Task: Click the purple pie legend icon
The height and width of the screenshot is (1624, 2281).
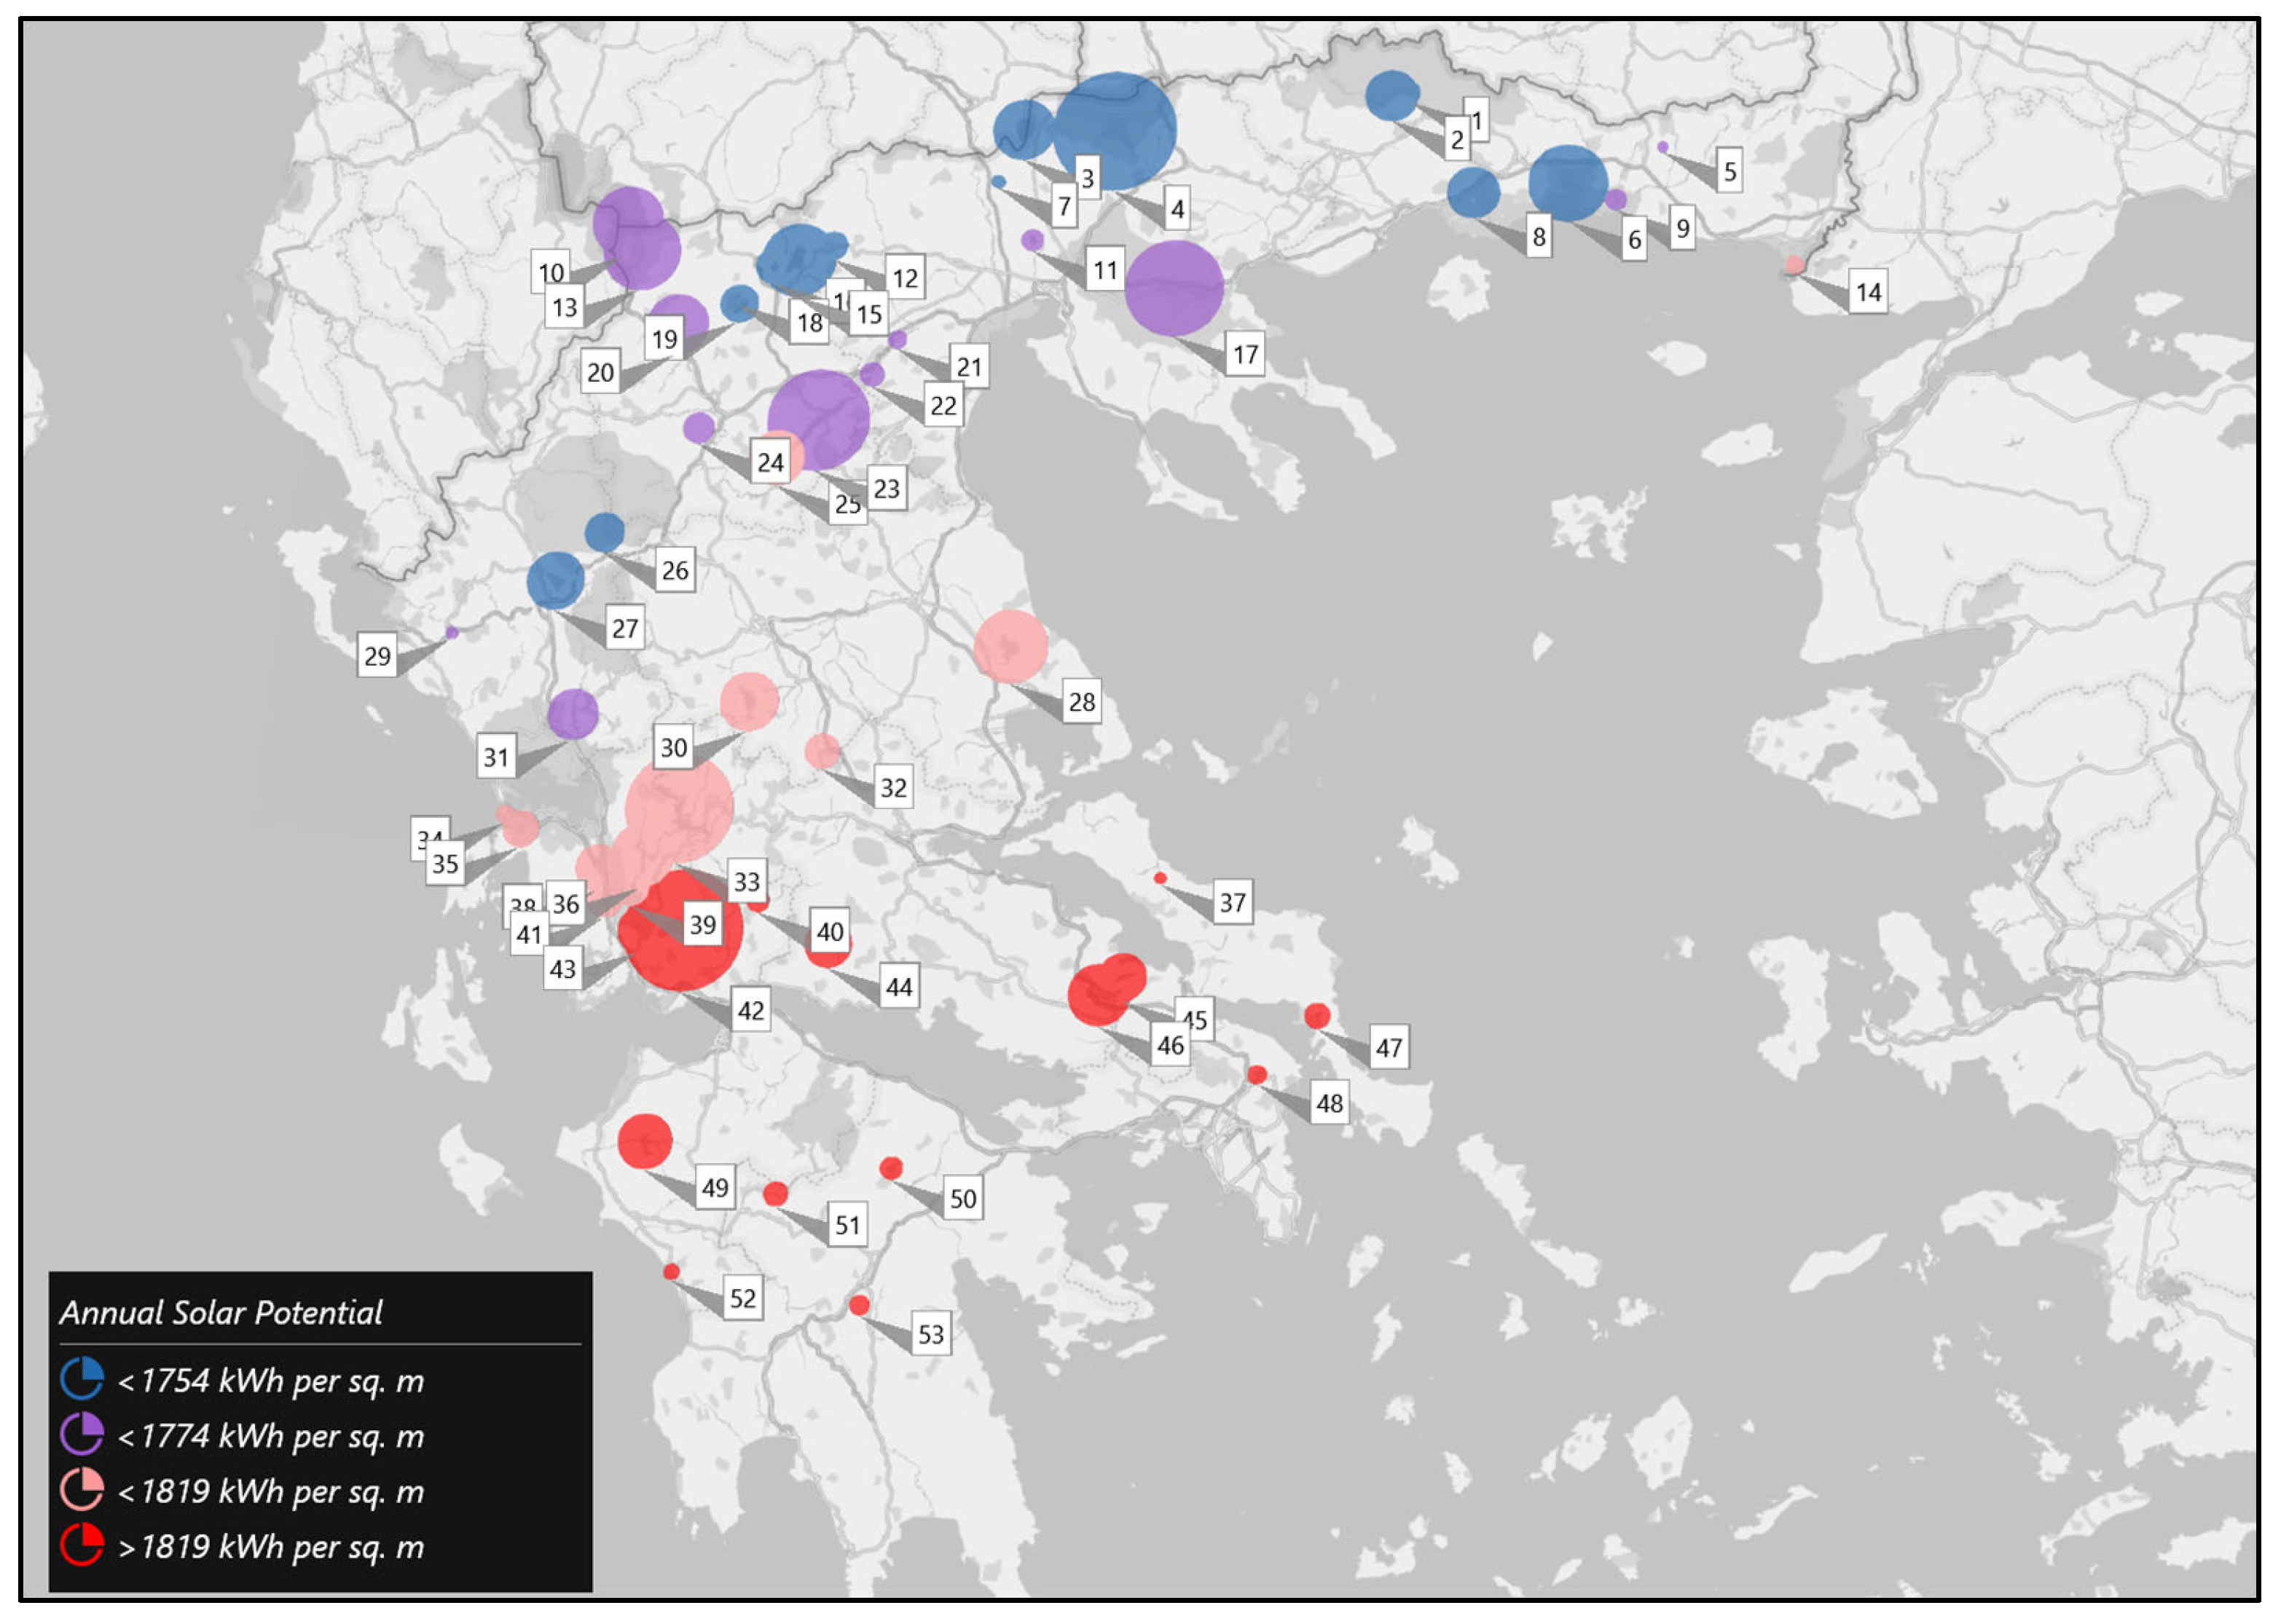Action: (x=82, y=1434)
